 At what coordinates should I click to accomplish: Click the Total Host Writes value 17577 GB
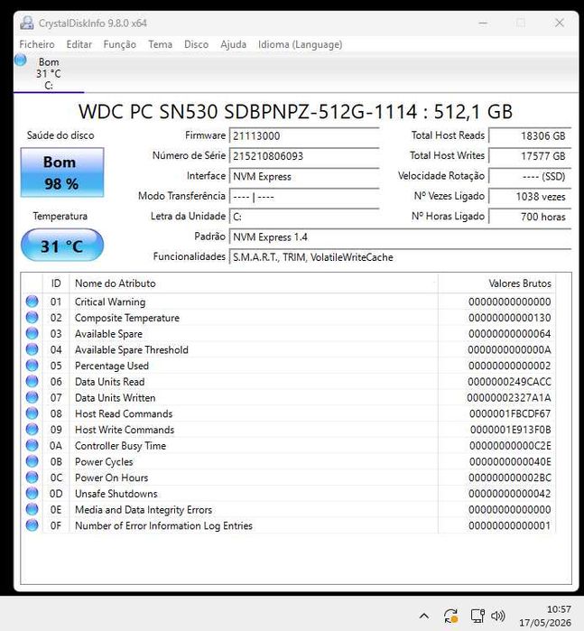[x=530, y=156]
